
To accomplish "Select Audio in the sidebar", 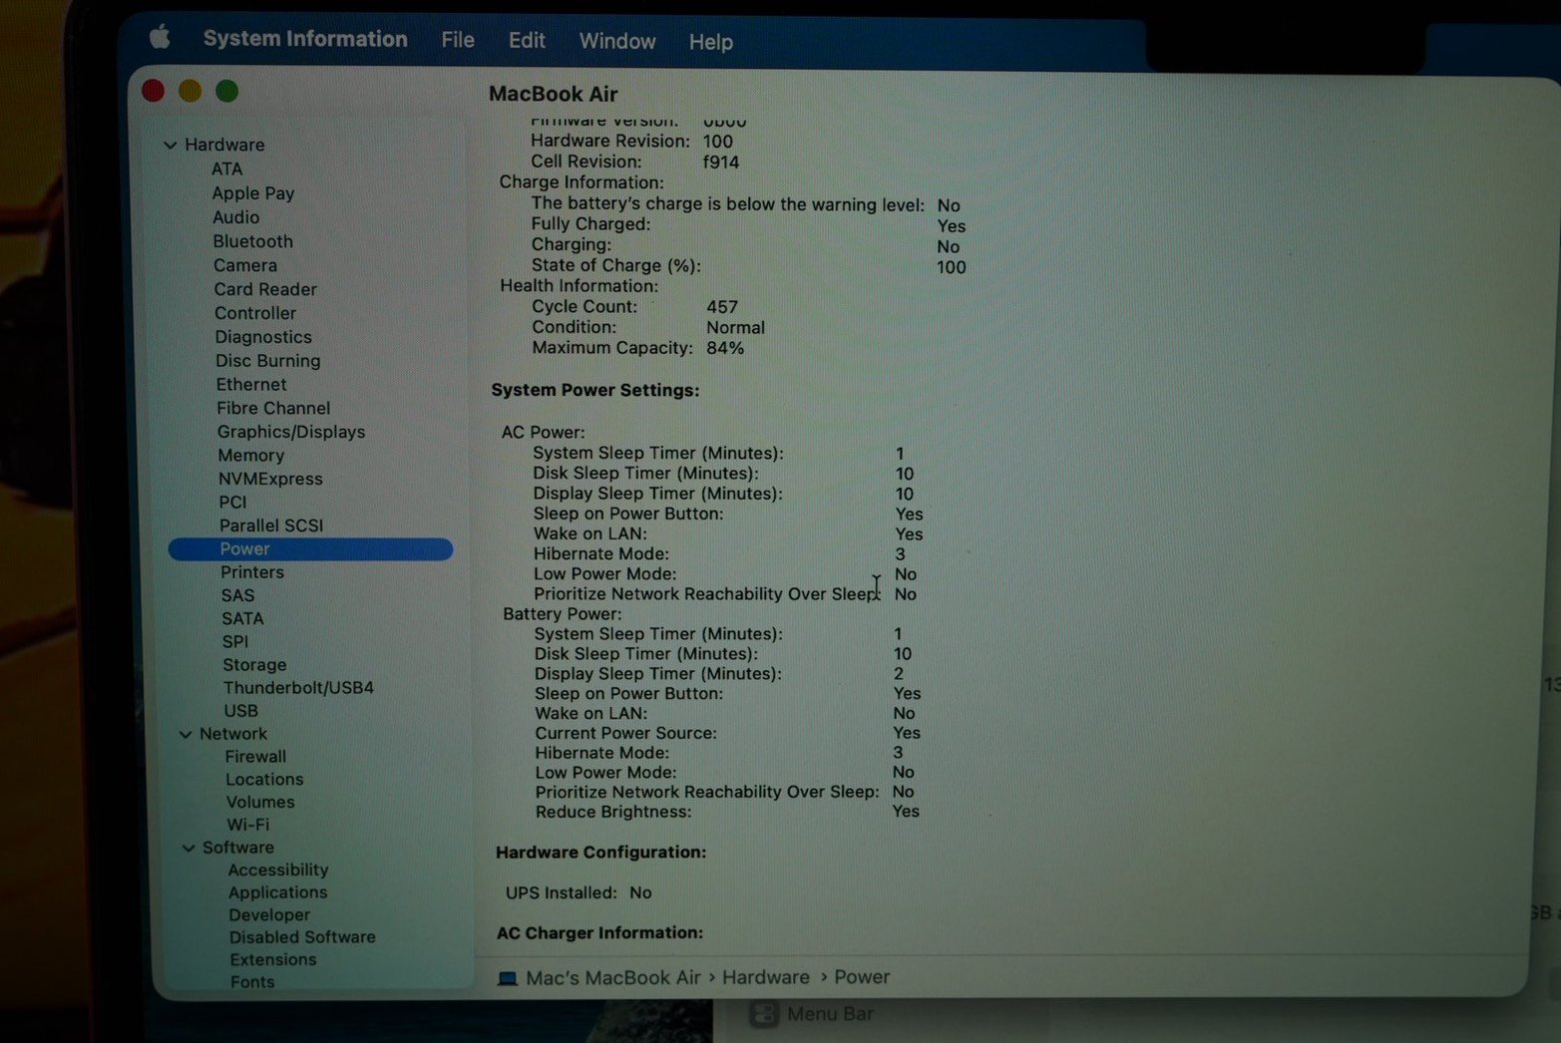I will click(x=236, y=216).
